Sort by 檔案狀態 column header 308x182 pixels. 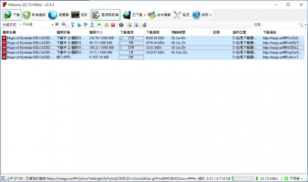click(71, 32)
